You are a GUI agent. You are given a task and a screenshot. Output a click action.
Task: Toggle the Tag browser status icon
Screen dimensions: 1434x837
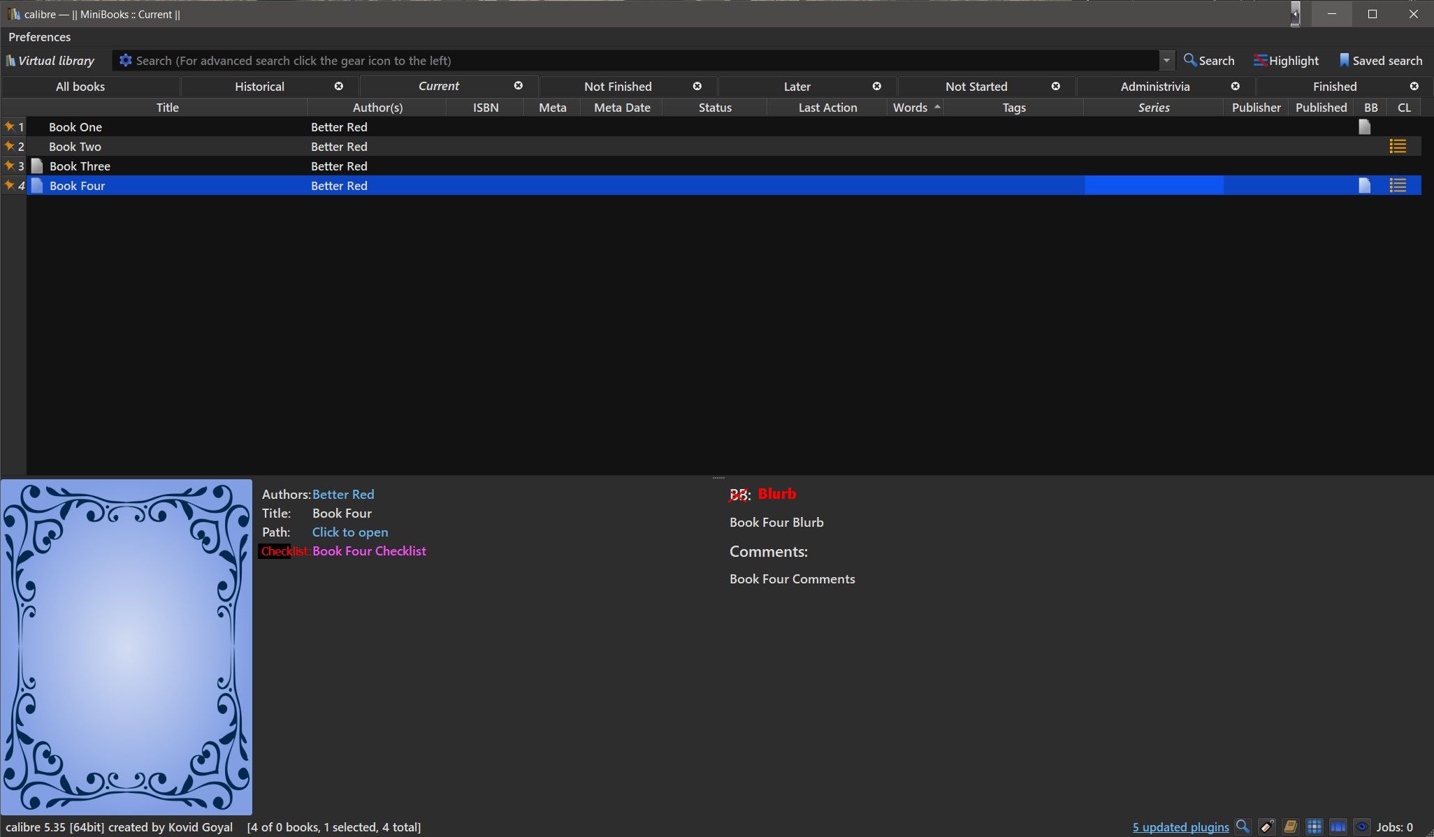(1267, 827)
